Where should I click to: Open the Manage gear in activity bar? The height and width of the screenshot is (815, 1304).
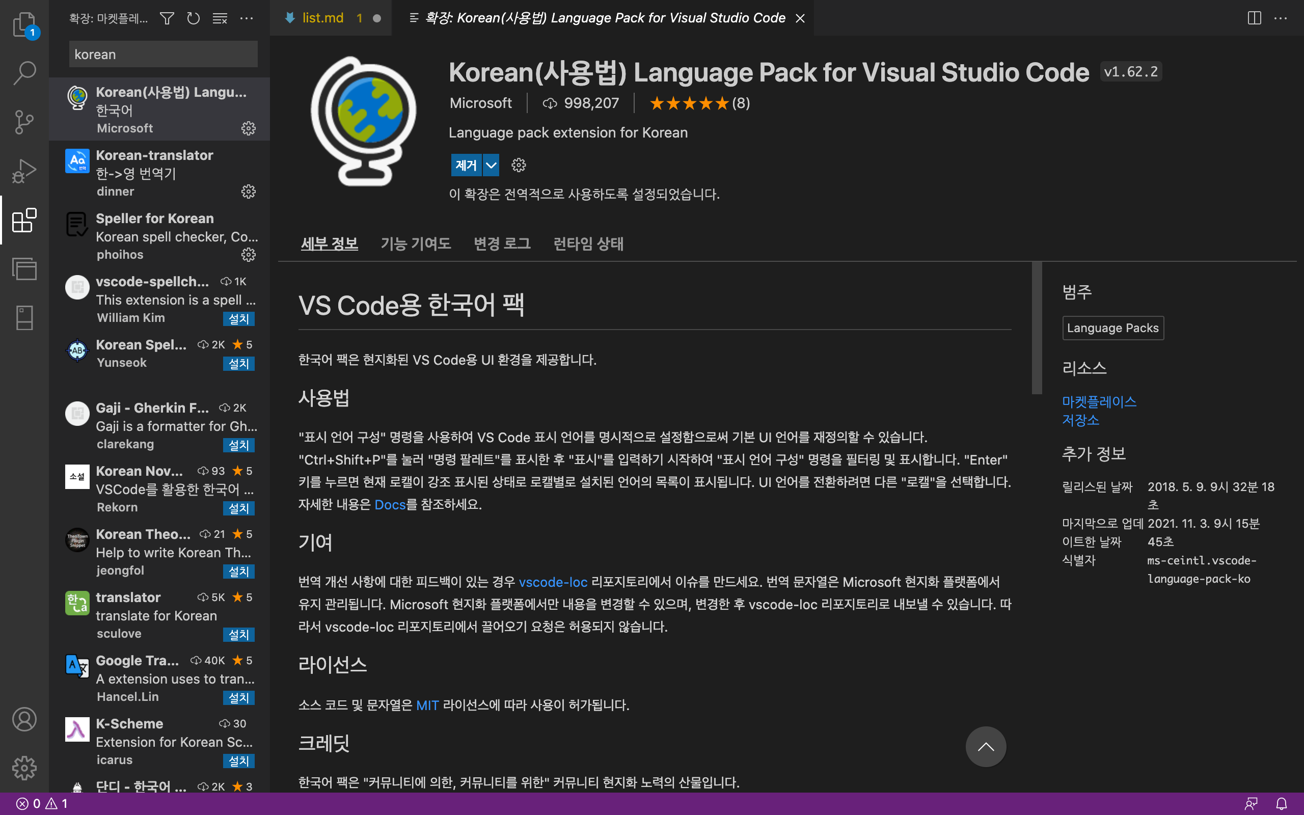pos(24,768)
